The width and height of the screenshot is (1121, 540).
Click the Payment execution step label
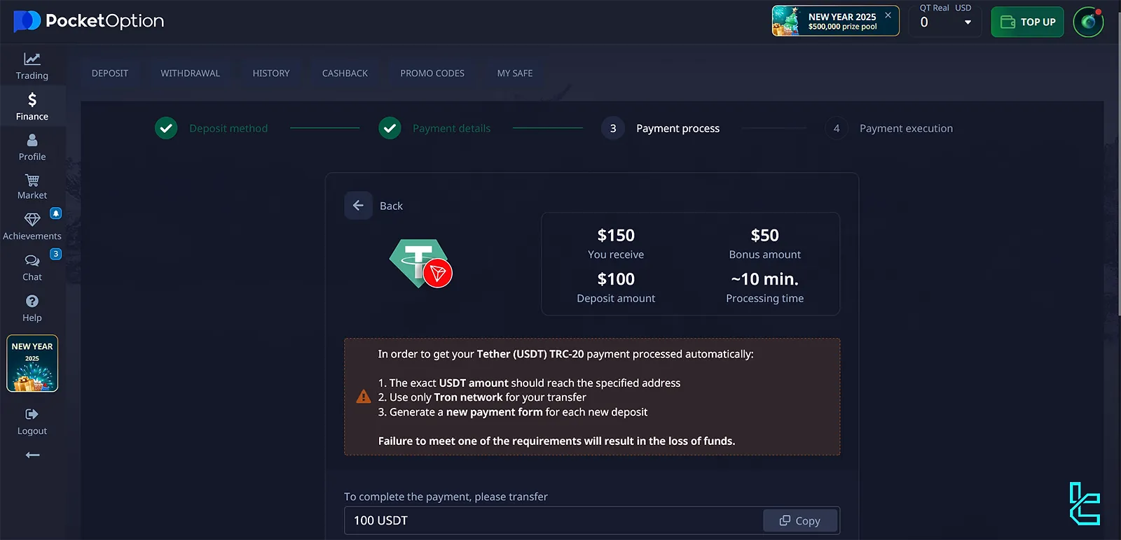tap(906, 128)
